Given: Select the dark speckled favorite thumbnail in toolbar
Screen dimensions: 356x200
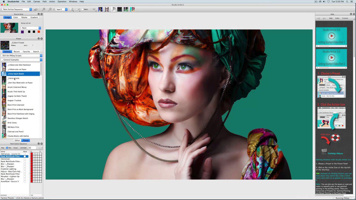Looking at the screenshot, I should pos(120,9).
